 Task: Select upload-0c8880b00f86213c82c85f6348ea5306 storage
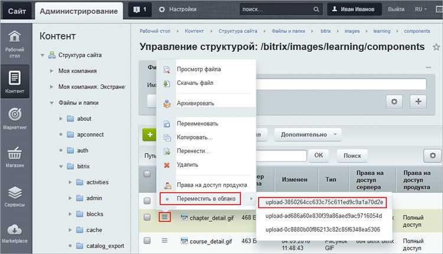click(x=324, y=230)
